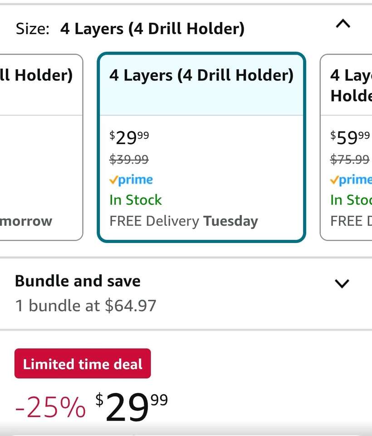
Task: Click the "Size:" label
Action: (x=32, y=29)
